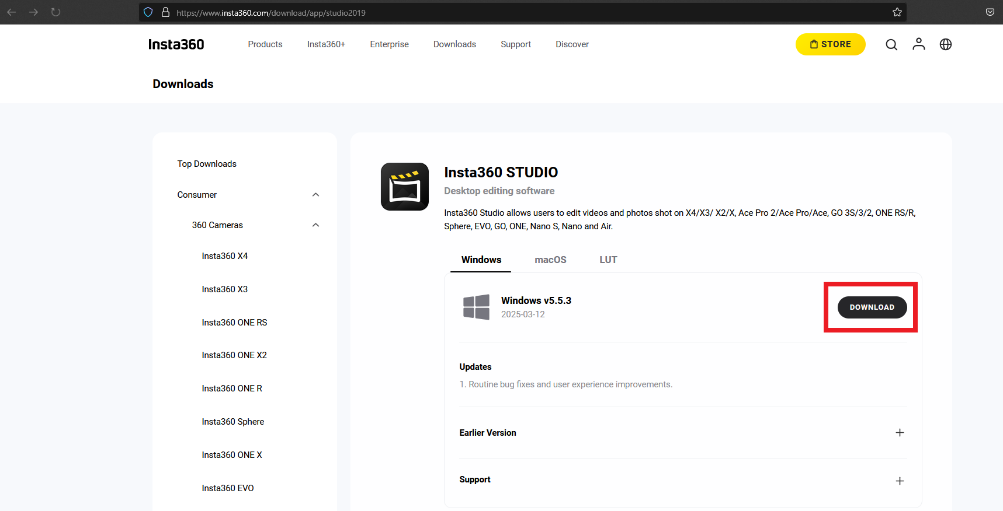Screen dimensions: 1003x511
Task: Click the 2025-03-12 release date
Action: pos(523,314)
